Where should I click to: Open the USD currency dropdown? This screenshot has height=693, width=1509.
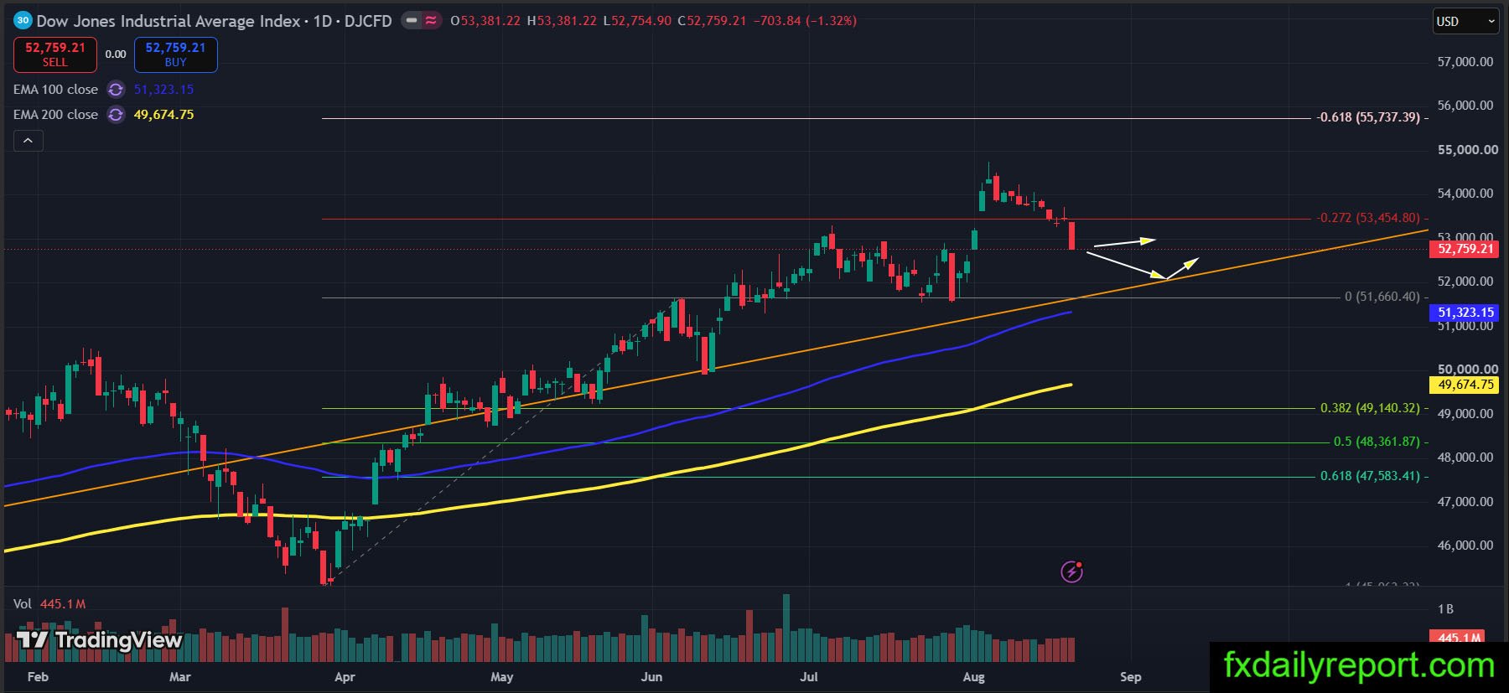pos(1465,22)
